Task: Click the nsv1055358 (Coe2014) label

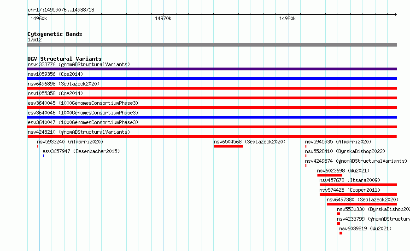Action: [x=55, y=93]
